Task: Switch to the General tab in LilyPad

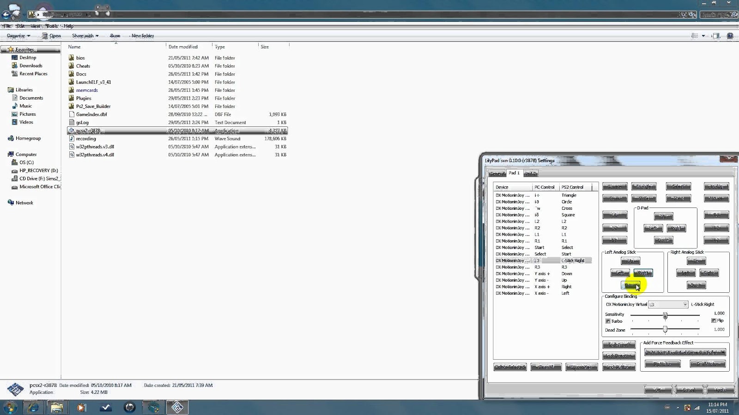Action: (x=497, y=173)
